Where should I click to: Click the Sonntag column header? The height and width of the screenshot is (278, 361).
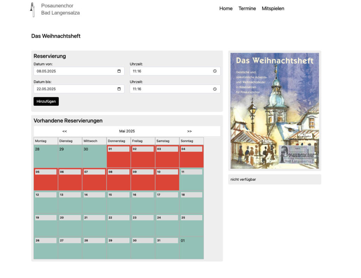[191, 141]
